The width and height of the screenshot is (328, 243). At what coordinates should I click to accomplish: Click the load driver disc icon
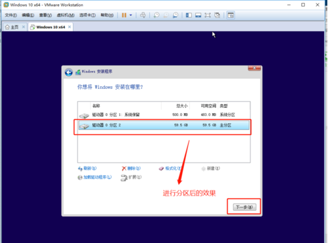click(x=80, y=177)
